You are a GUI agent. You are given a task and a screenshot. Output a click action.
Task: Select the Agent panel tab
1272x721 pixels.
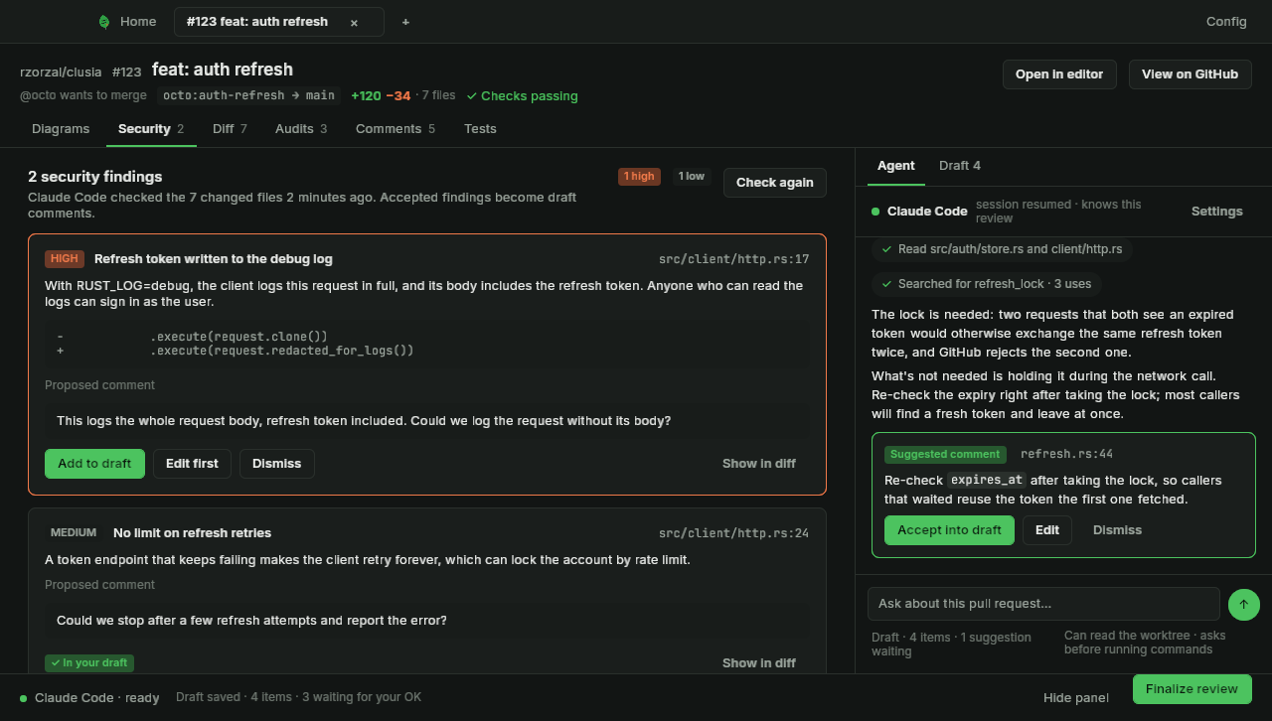[x=896, y=166]
